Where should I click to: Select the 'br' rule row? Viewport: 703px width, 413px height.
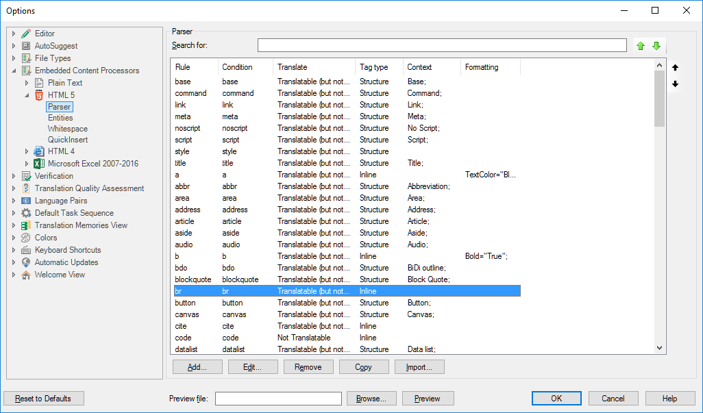click(x=347, y=291)
